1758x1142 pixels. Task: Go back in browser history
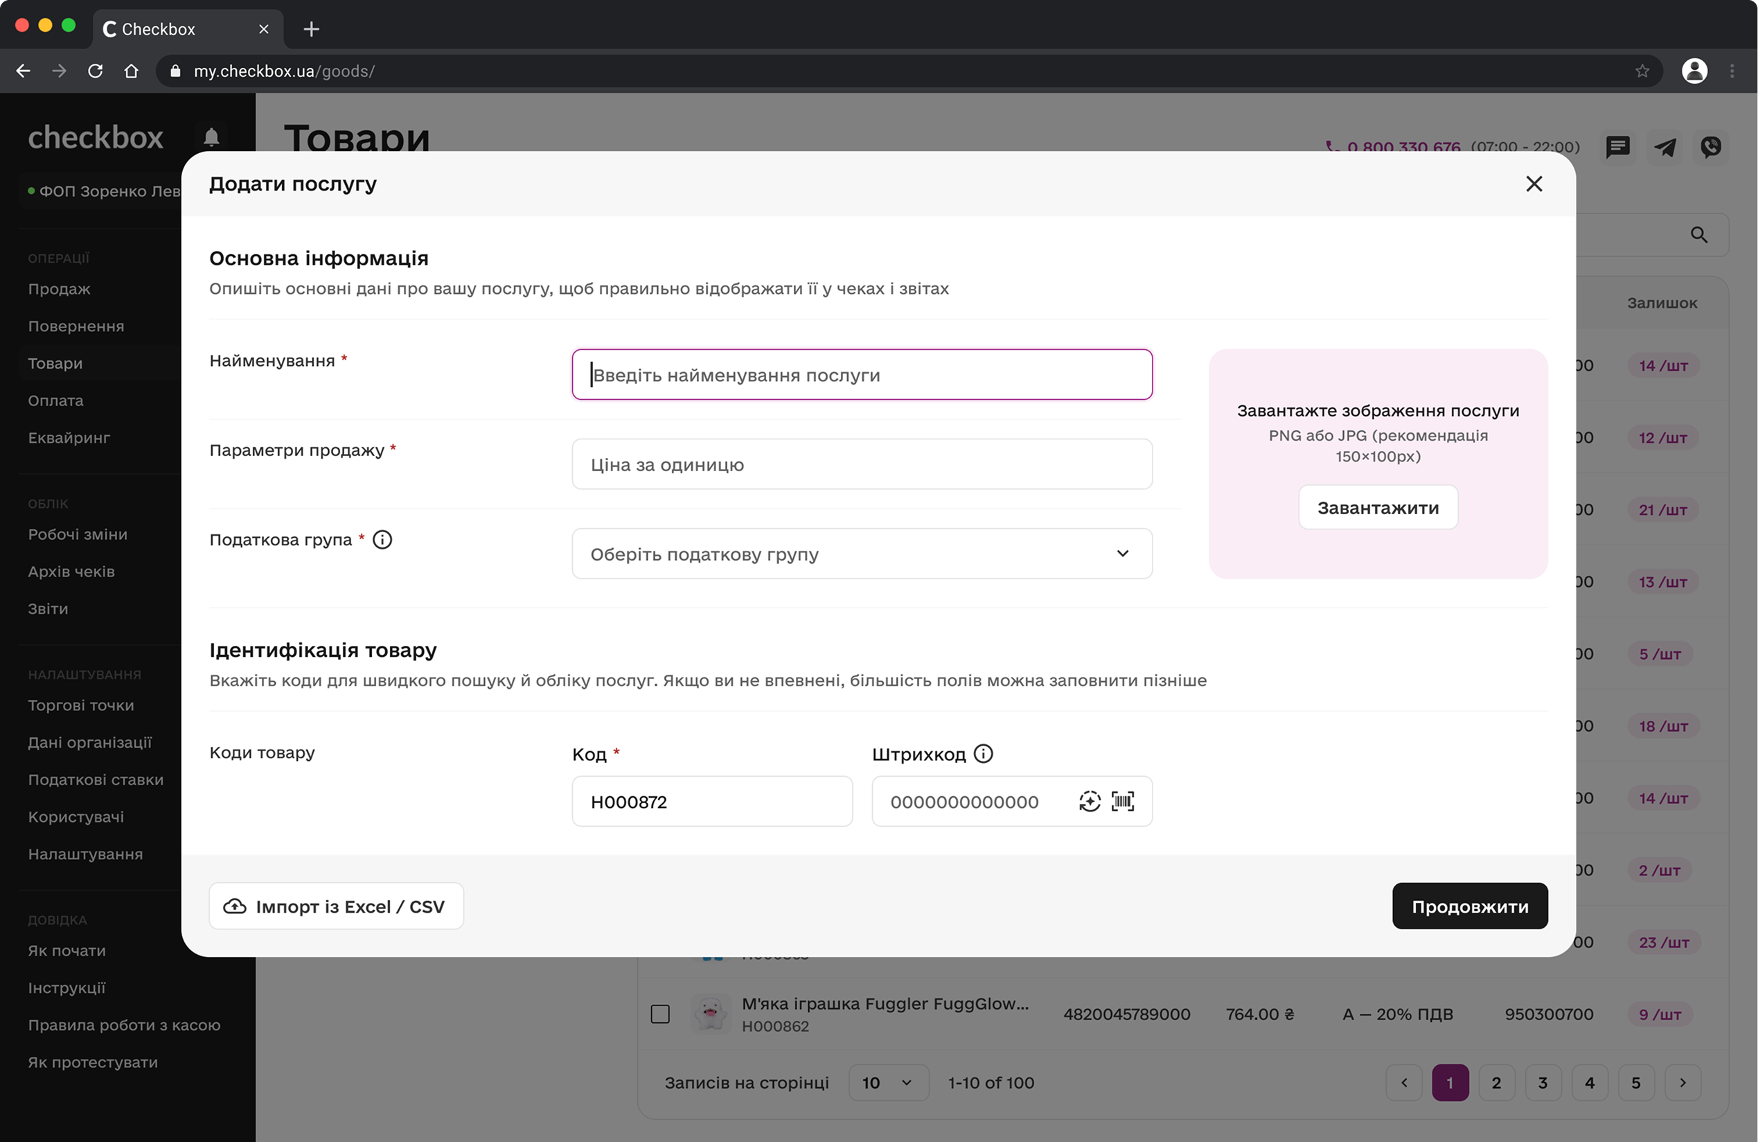click(23, 71)
